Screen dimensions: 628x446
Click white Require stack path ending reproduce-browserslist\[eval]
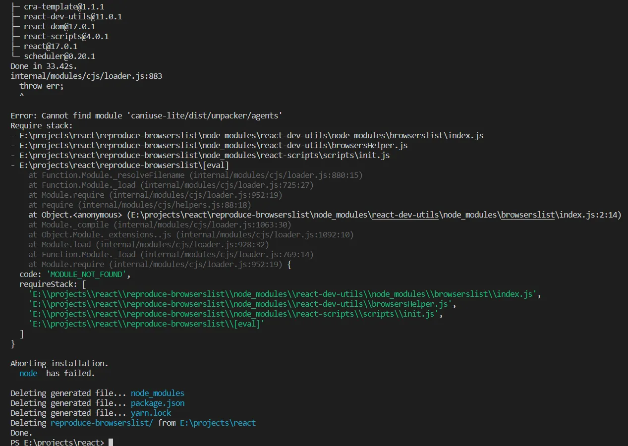(124, 165)
